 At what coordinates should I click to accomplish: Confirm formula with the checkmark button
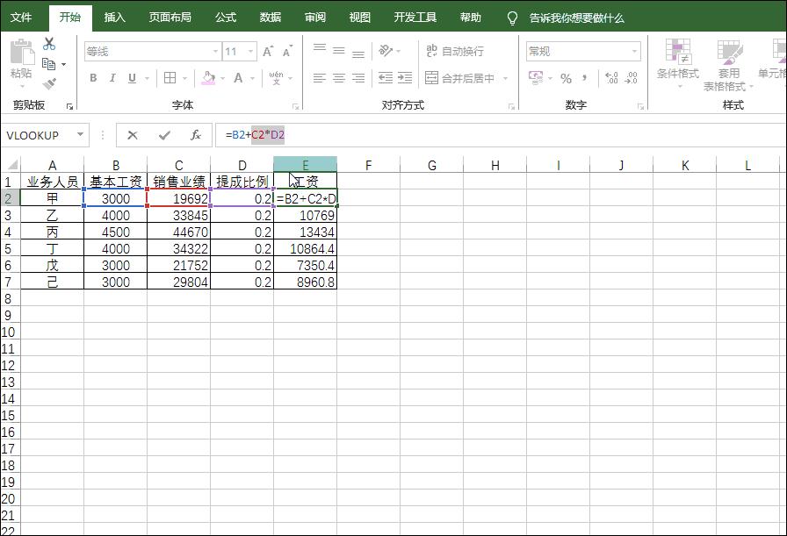coord(162,135)
